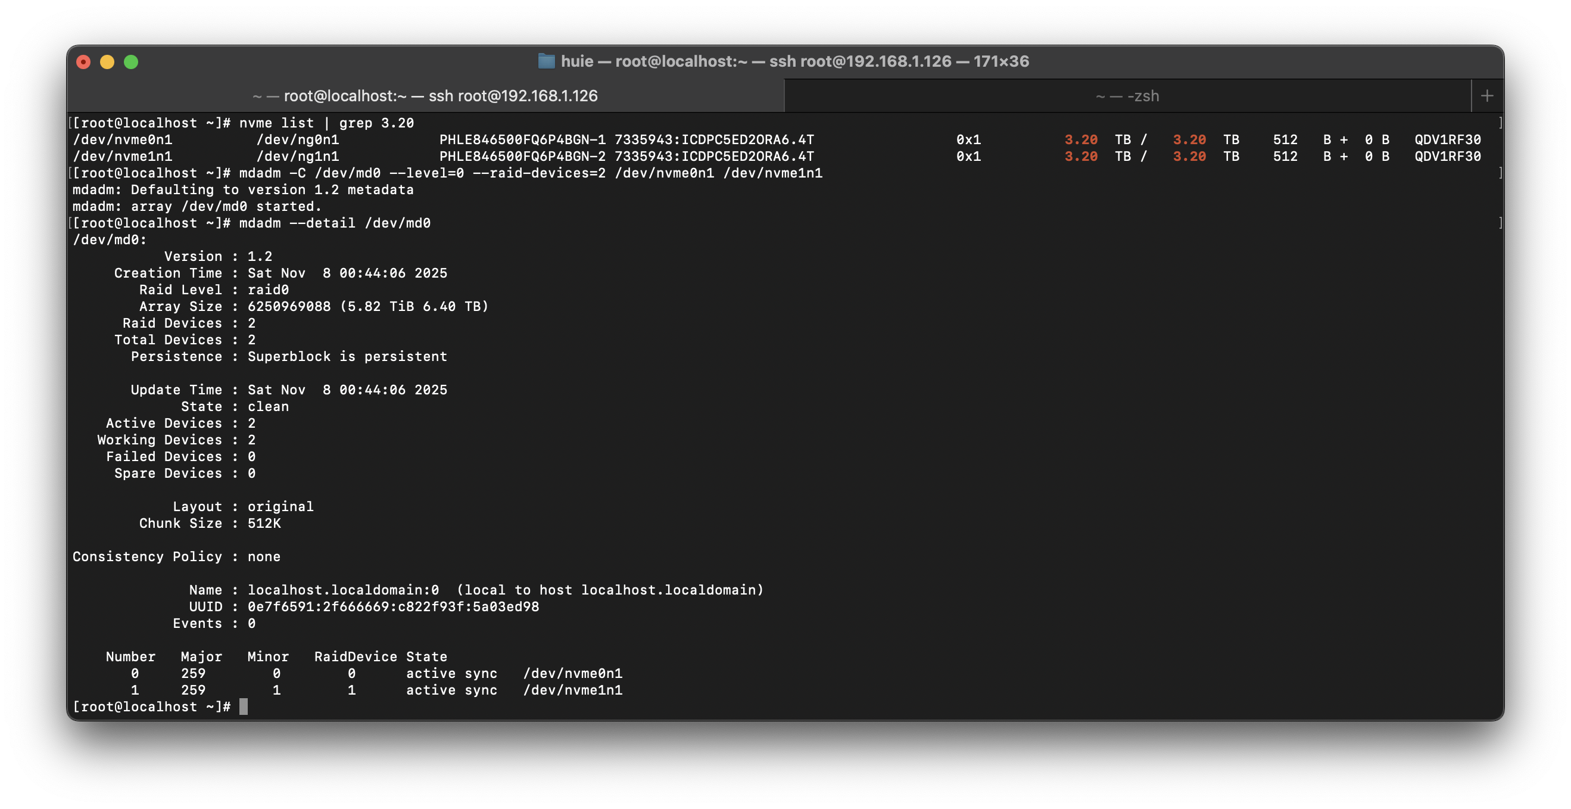Image resolution: width=1571 pixels, height=809 pixels.
Task: Click firmware QDV1RF30 on first nvme row
Action: [1448, 140]
